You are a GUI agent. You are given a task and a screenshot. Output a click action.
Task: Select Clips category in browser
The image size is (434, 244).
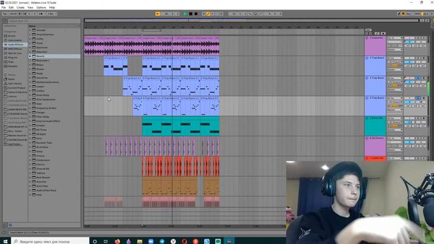(x=11, y=62)
